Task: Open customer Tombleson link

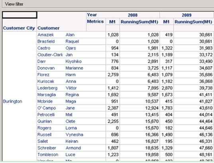Action: pyautogui.click(x=48, y=155)
